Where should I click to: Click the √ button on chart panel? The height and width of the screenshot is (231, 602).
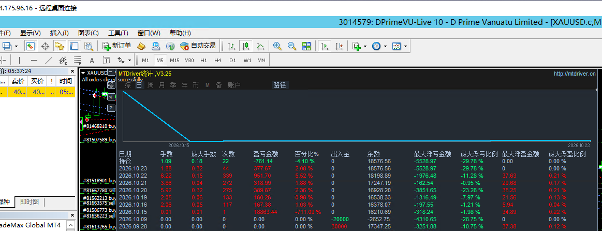pyautogui.click(x=111, y=97)
